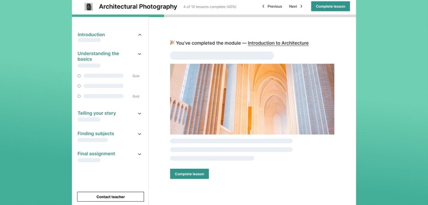Expand the Final assignment chevron
This screenshot has height=205, width=428.
(139, 154)
